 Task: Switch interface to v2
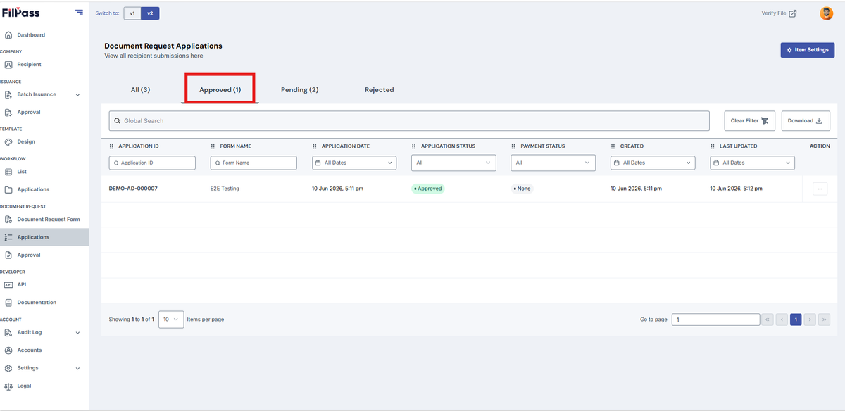pyautogui.click(x=150, y=13)
